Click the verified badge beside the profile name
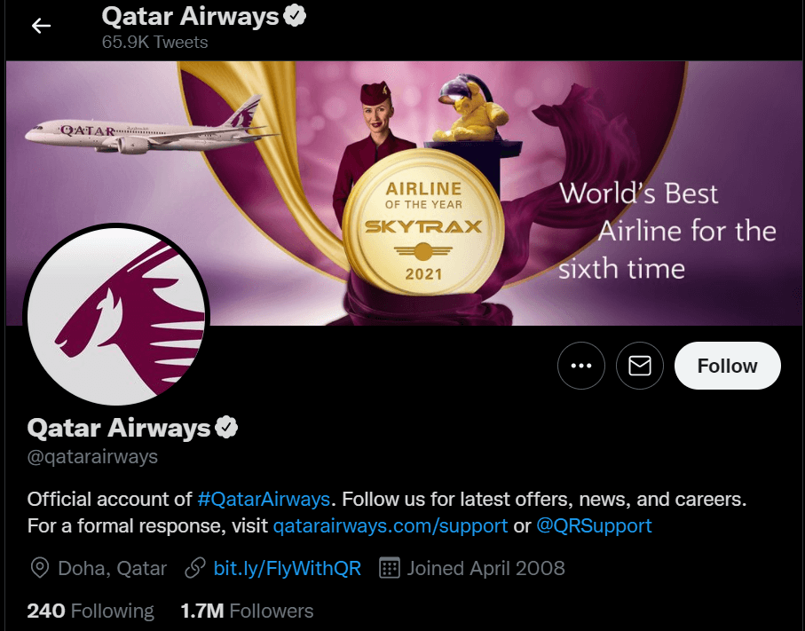Viewport: 805px width, 631px height. (x=226, y=428)
